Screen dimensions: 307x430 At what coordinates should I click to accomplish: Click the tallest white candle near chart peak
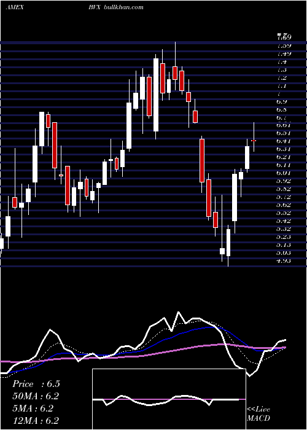tap(156, 95)
